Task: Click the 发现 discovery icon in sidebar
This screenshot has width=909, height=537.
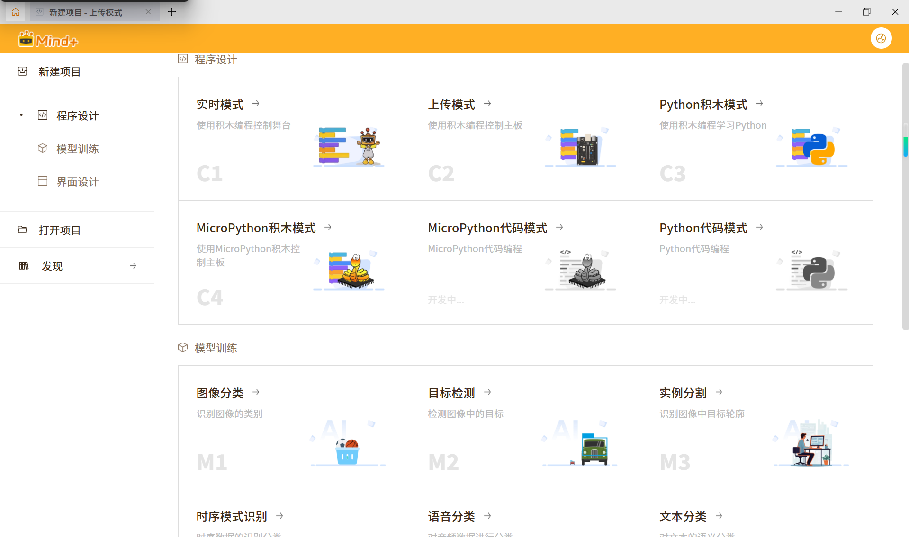Action: pos(24,265)
